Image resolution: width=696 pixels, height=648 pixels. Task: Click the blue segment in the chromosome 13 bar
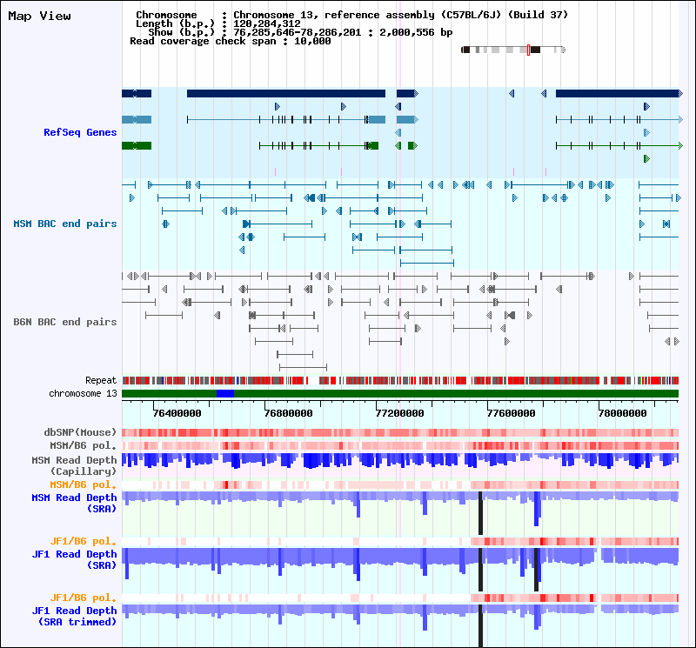[225, 394]
